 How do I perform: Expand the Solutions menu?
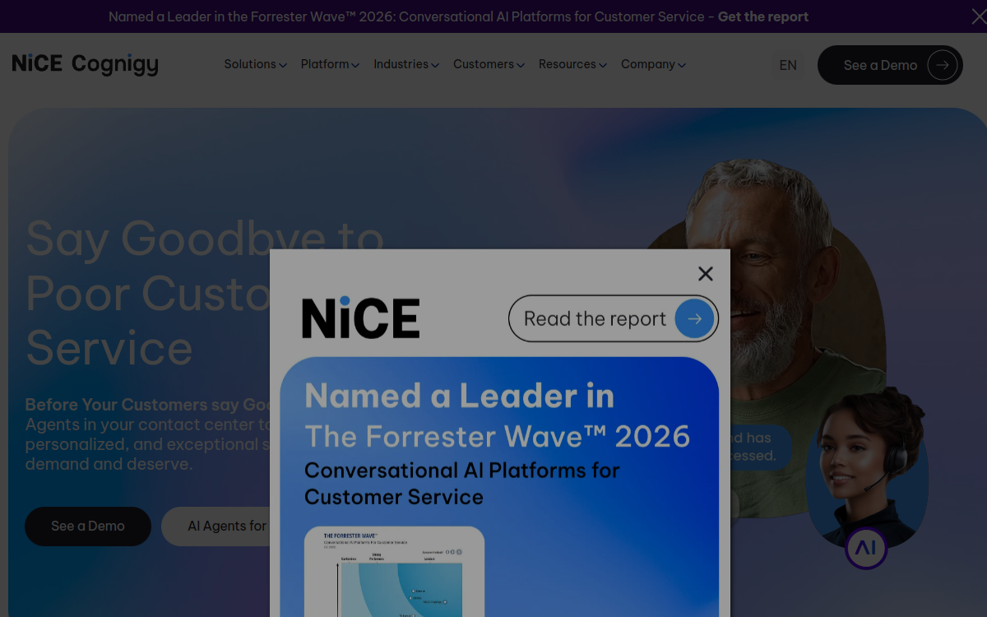(255, 64)
